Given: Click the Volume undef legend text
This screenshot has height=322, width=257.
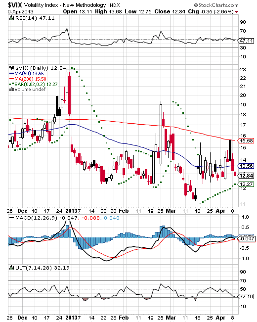Looking at the screenshot, I should tap(30, 90).
